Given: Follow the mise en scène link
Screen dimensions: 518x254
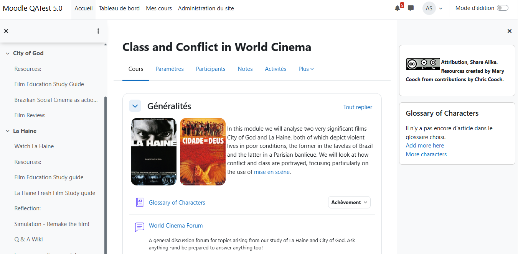Looking at the screenshot, I should (x=272, y=172).
